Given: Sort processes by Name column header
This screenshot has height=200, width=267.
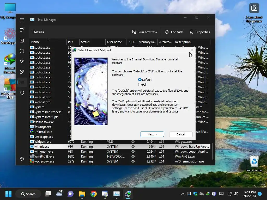Looking at the screenshot, I should pos(48,42).
